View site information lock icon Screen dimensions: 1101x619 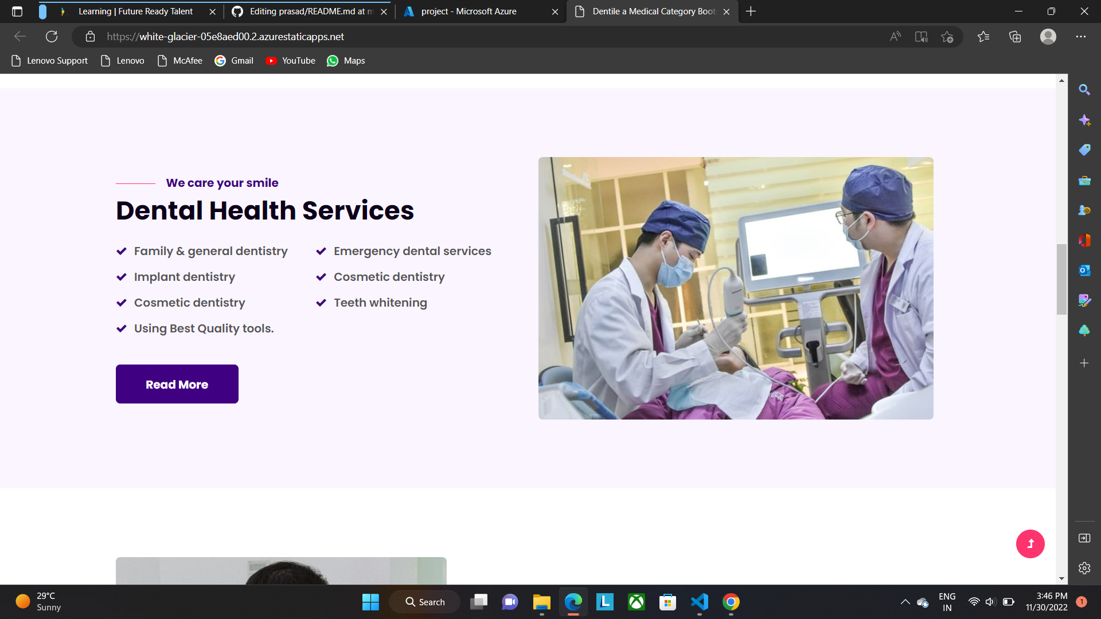click(x=90, y=37)
